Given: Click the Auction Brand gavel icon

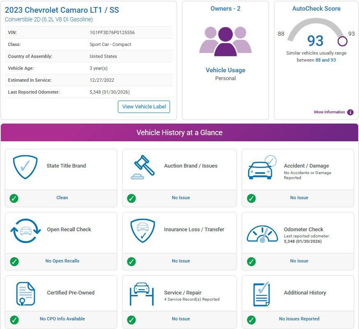Looking at the screenshot, I should tap(143, 167).
